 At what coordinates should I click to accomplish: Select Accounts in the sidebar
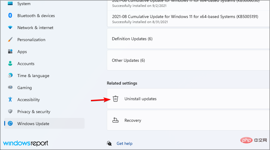[44, 64]
